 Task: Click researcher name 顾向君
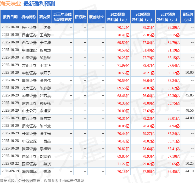click(x=45, y=118)
